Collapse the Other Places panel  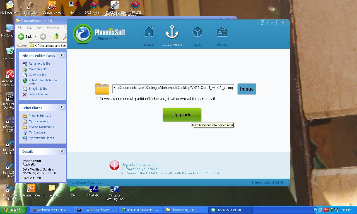click(x=62, y=107)
